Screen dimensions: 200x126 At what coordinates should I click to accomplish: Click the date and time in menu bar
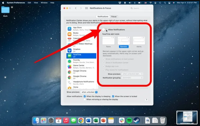click(187, 2)
